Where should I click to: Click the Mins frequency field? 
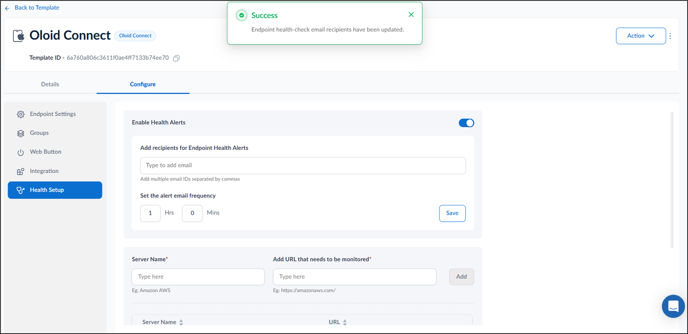[192, 213]
